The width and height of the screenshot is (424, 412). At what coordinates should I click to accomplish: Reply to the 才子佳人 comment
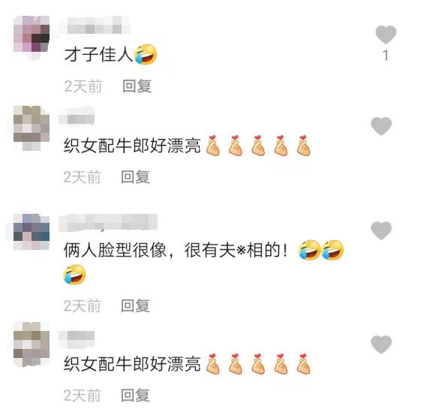[x=137, y=86]
